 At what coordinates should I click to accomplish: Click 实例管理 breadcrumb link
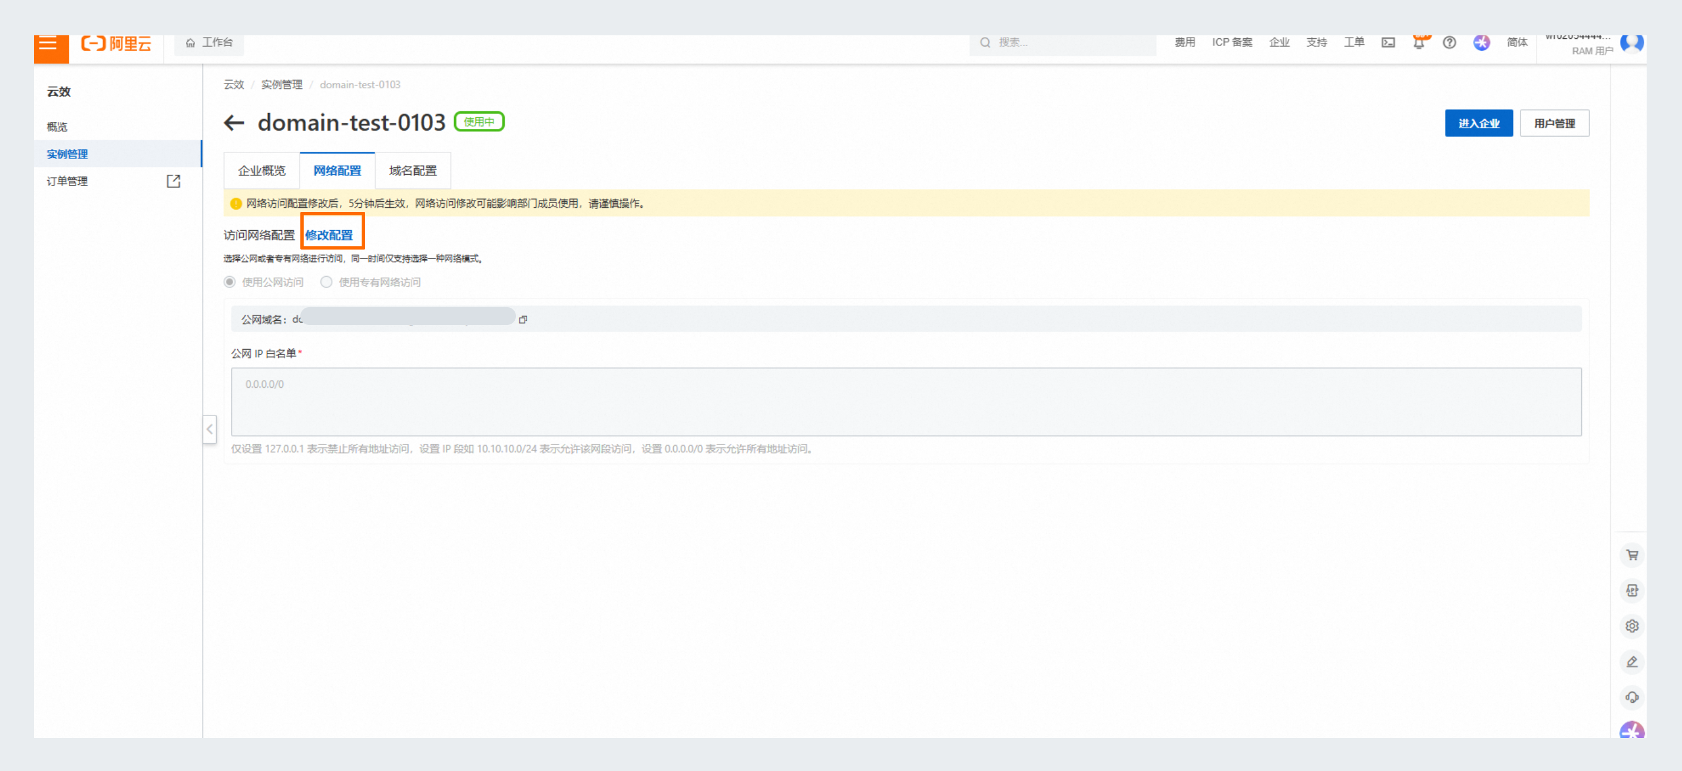(282, 85)
